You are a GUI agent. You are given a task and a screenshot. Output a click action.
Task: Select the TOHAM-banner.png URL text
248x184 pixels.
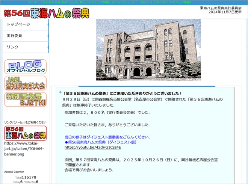click(x=24, y=149)
